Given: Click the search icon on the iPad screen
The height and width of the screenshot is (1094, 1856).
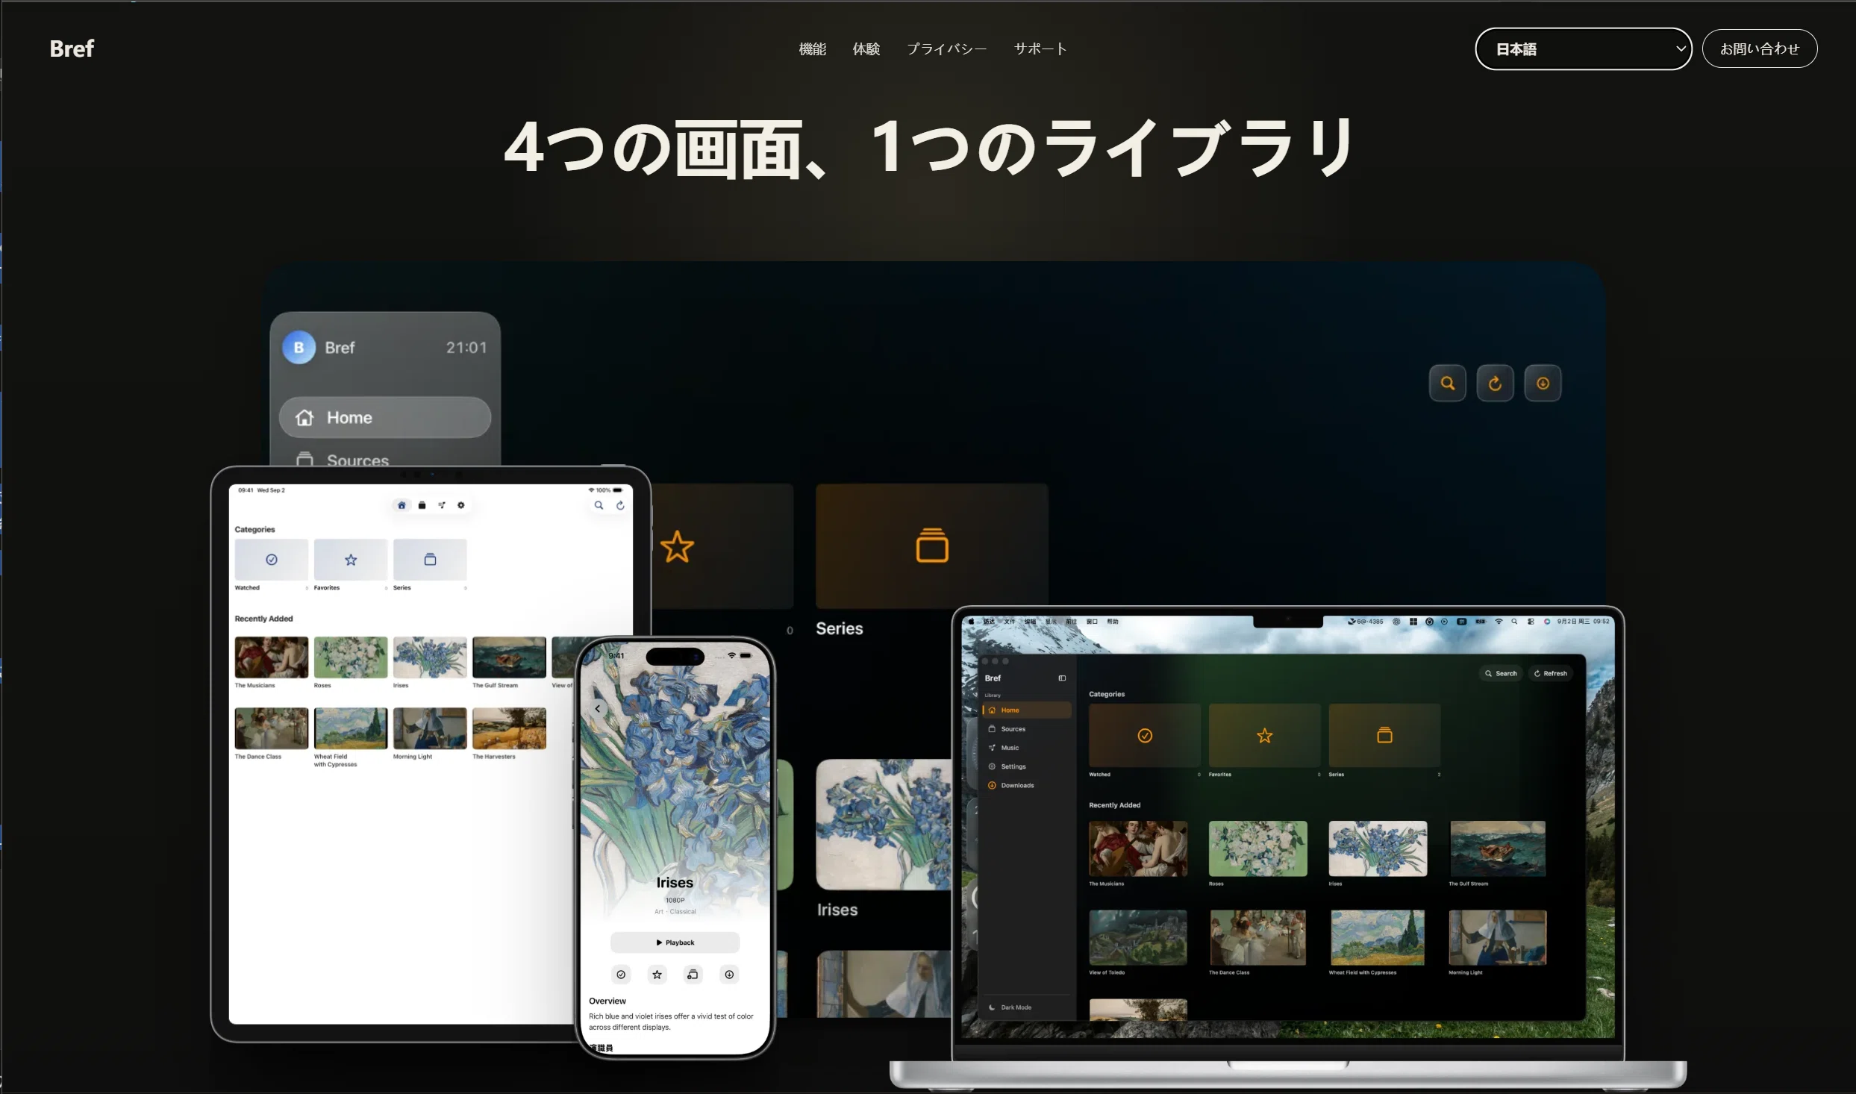Looking at the screenshot, I should click(599, 505).
